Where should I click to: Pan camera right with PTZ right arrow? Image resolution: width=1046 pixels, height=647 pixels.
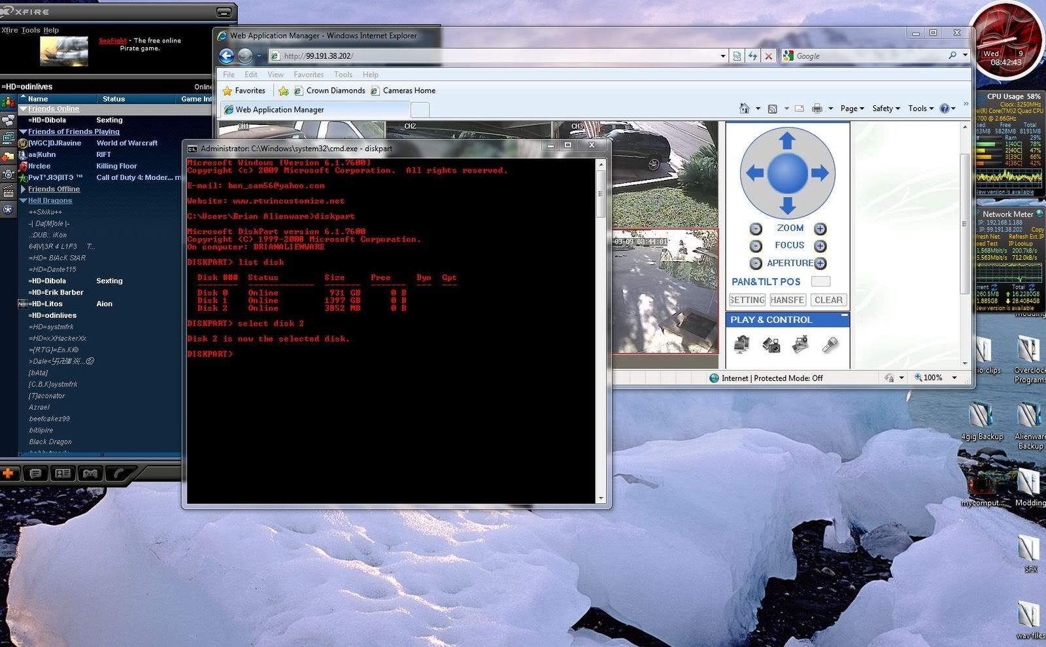[x=820, y=173]
